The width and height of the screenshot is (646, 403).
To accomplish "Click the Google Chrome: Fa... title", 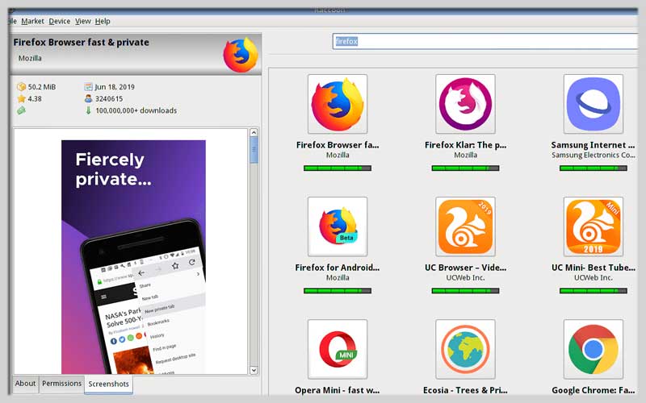I will [x=594, y=390].
